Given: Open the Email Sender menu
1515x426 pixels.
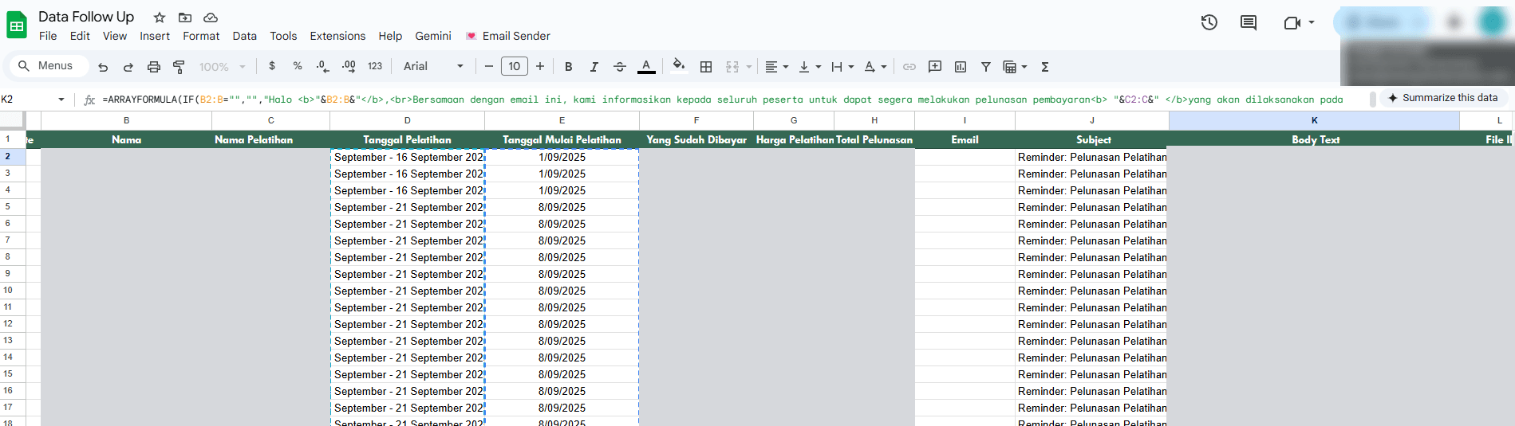Looking at the screenshot, I should (508, 36).
